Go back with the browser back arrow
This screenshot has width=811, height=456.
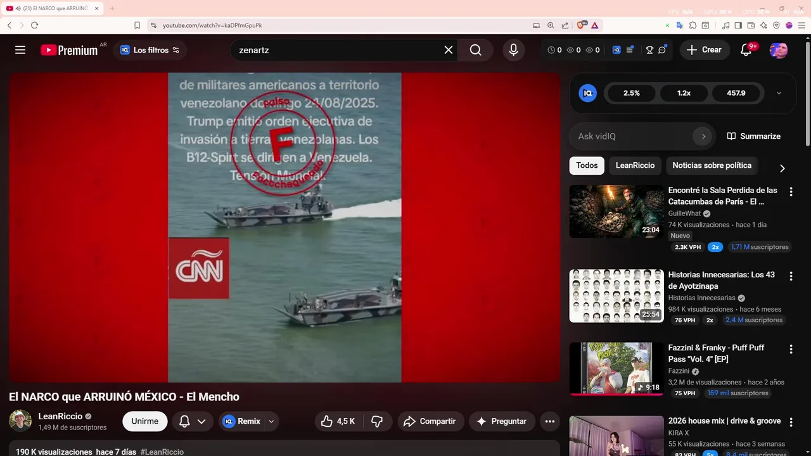(x=10, y=25)
